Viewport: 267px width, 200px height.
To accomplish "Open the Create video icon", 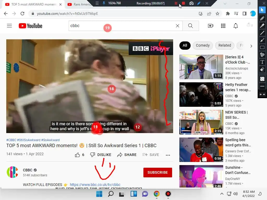I will (211, 26).
